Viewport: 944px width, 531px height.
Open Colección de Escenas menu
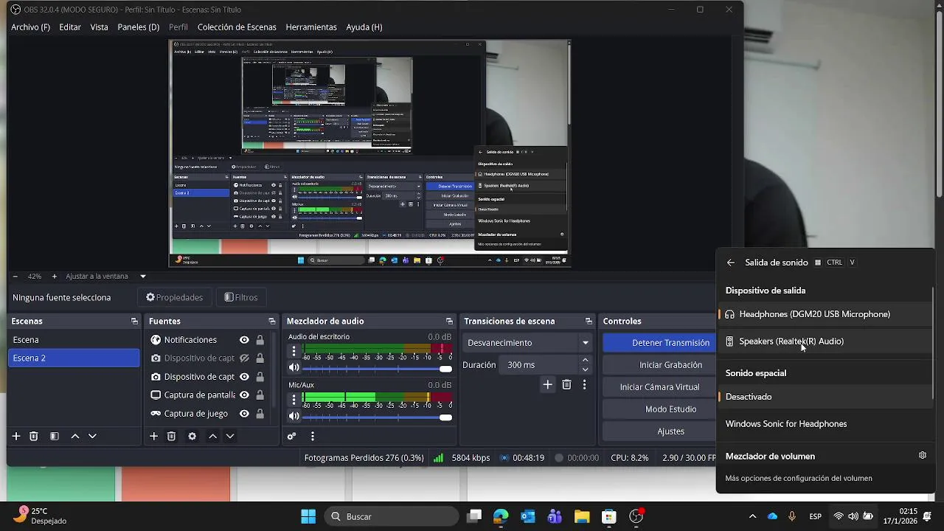click(x=237, y=27)
